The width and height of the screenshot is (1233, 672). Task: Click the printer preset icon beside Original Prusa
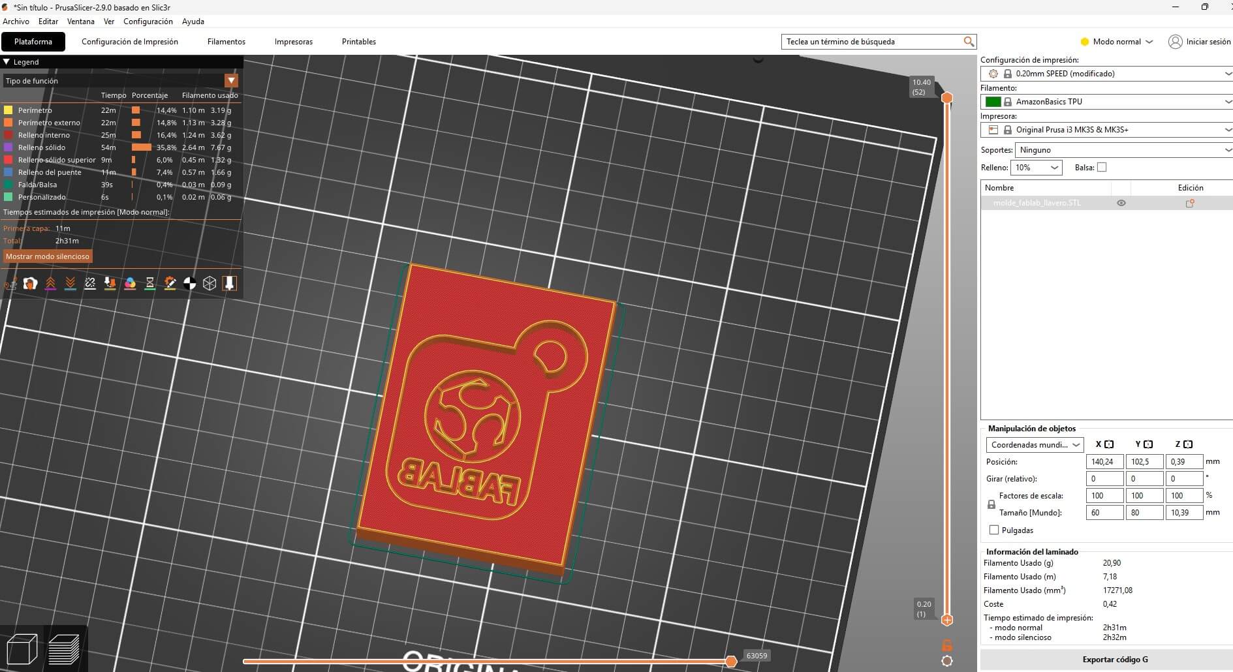click(993, 130)
